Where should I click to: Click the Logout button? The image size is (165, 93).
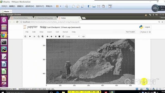click(x=147, y=27)
